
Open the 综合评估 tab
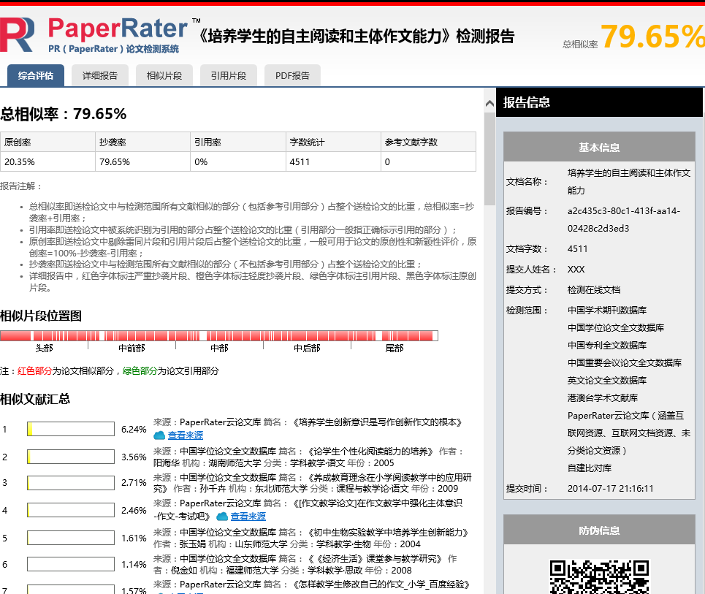(36, 75)
